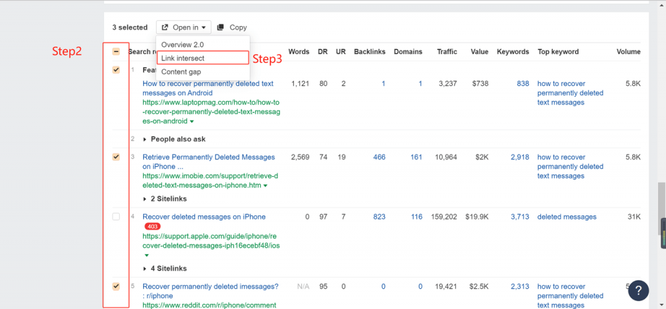The height and width of the screenshot is (309, 666).
Task: Open the 'Open in' dropdown
Action: point(183,27)
